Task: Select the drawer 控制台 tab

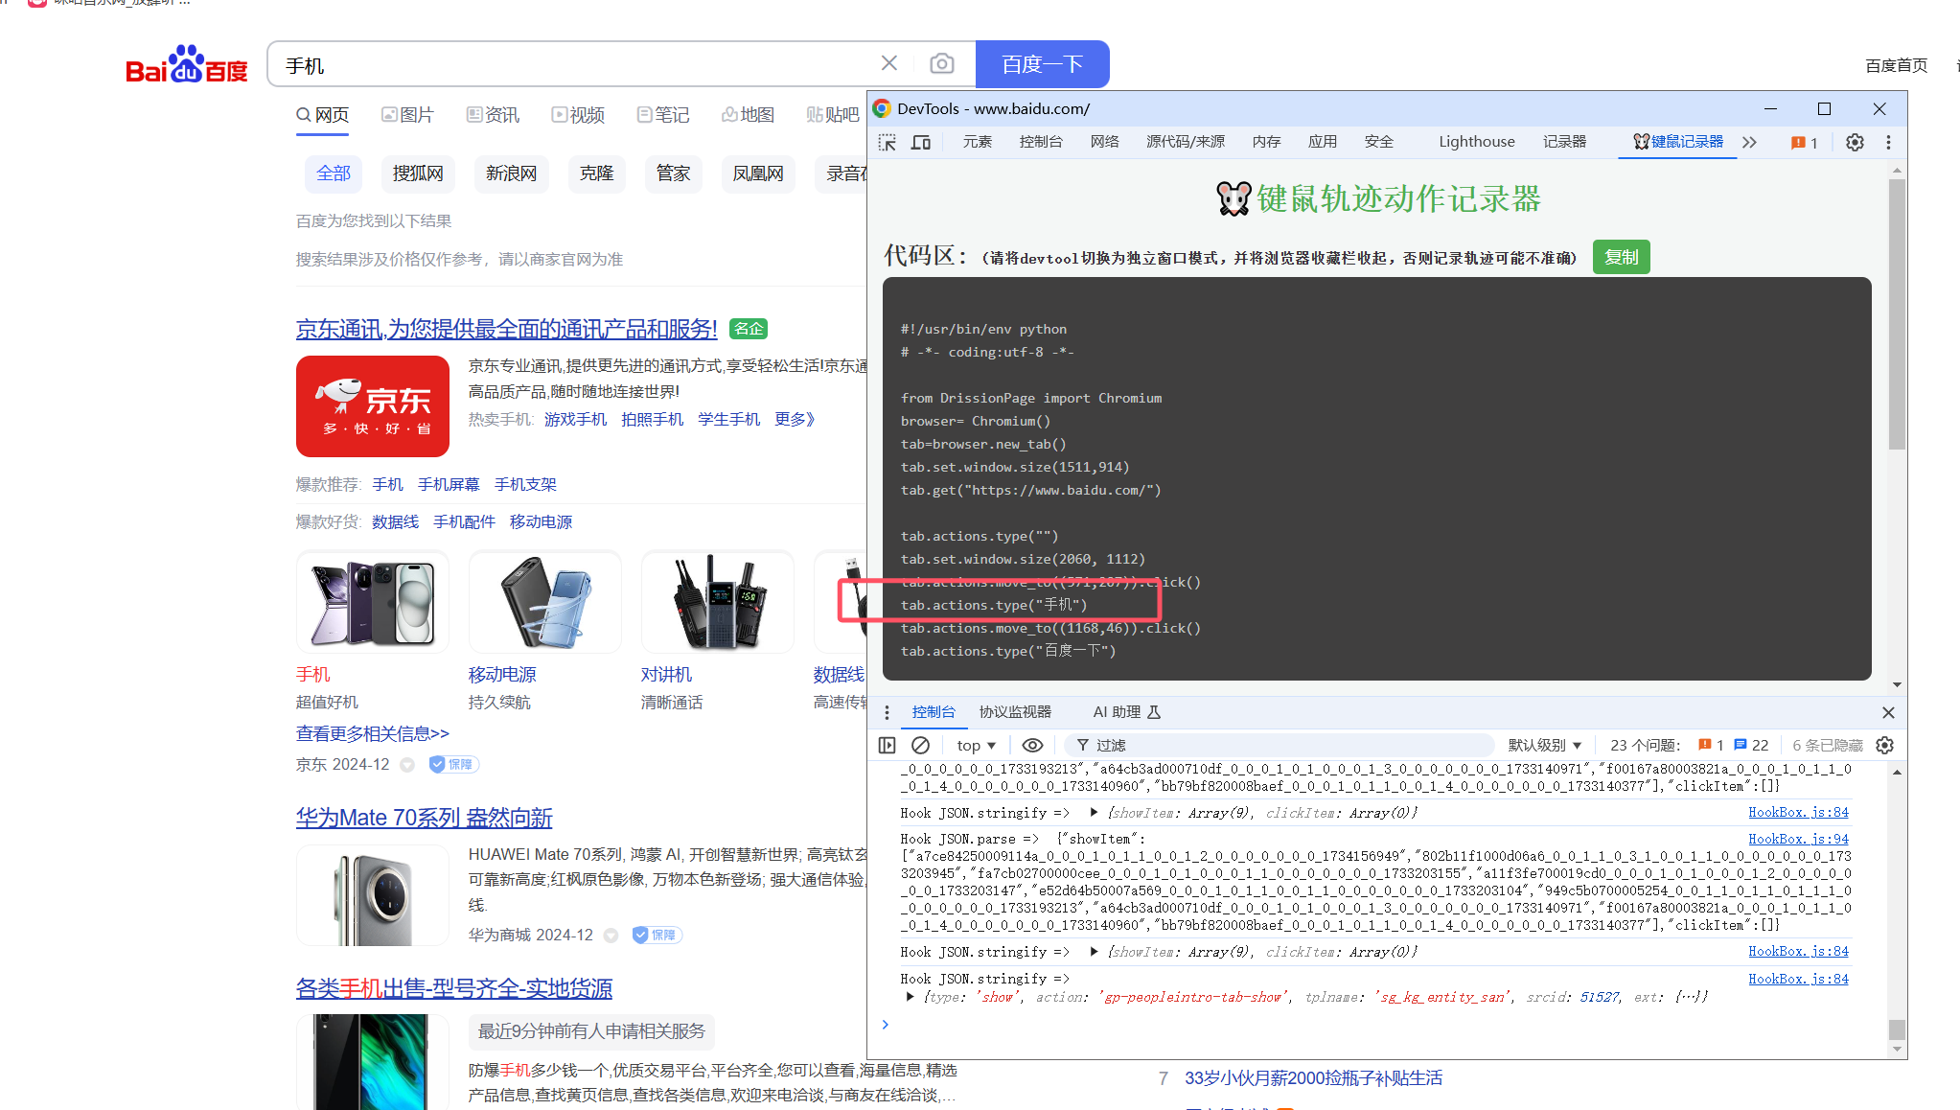Action: click(934, 712)
